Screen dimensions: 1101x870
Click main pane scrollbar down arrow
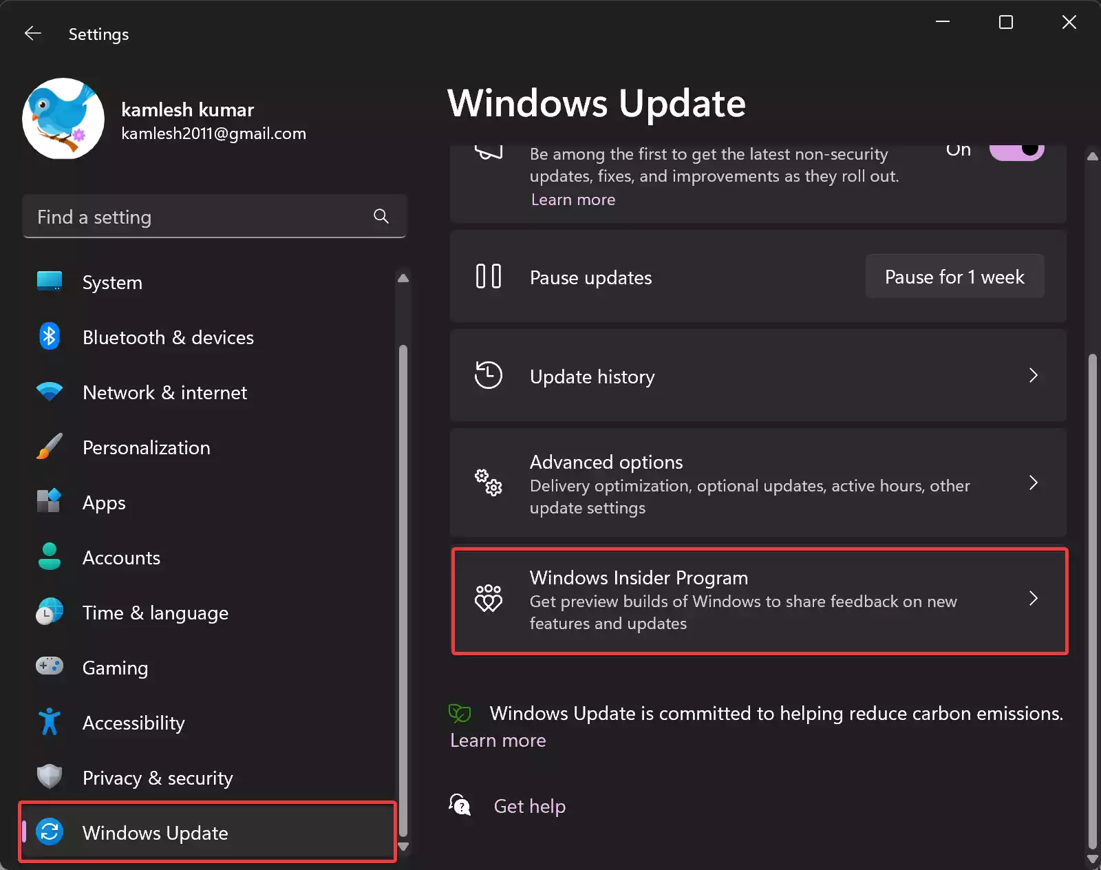(1092, 859)
